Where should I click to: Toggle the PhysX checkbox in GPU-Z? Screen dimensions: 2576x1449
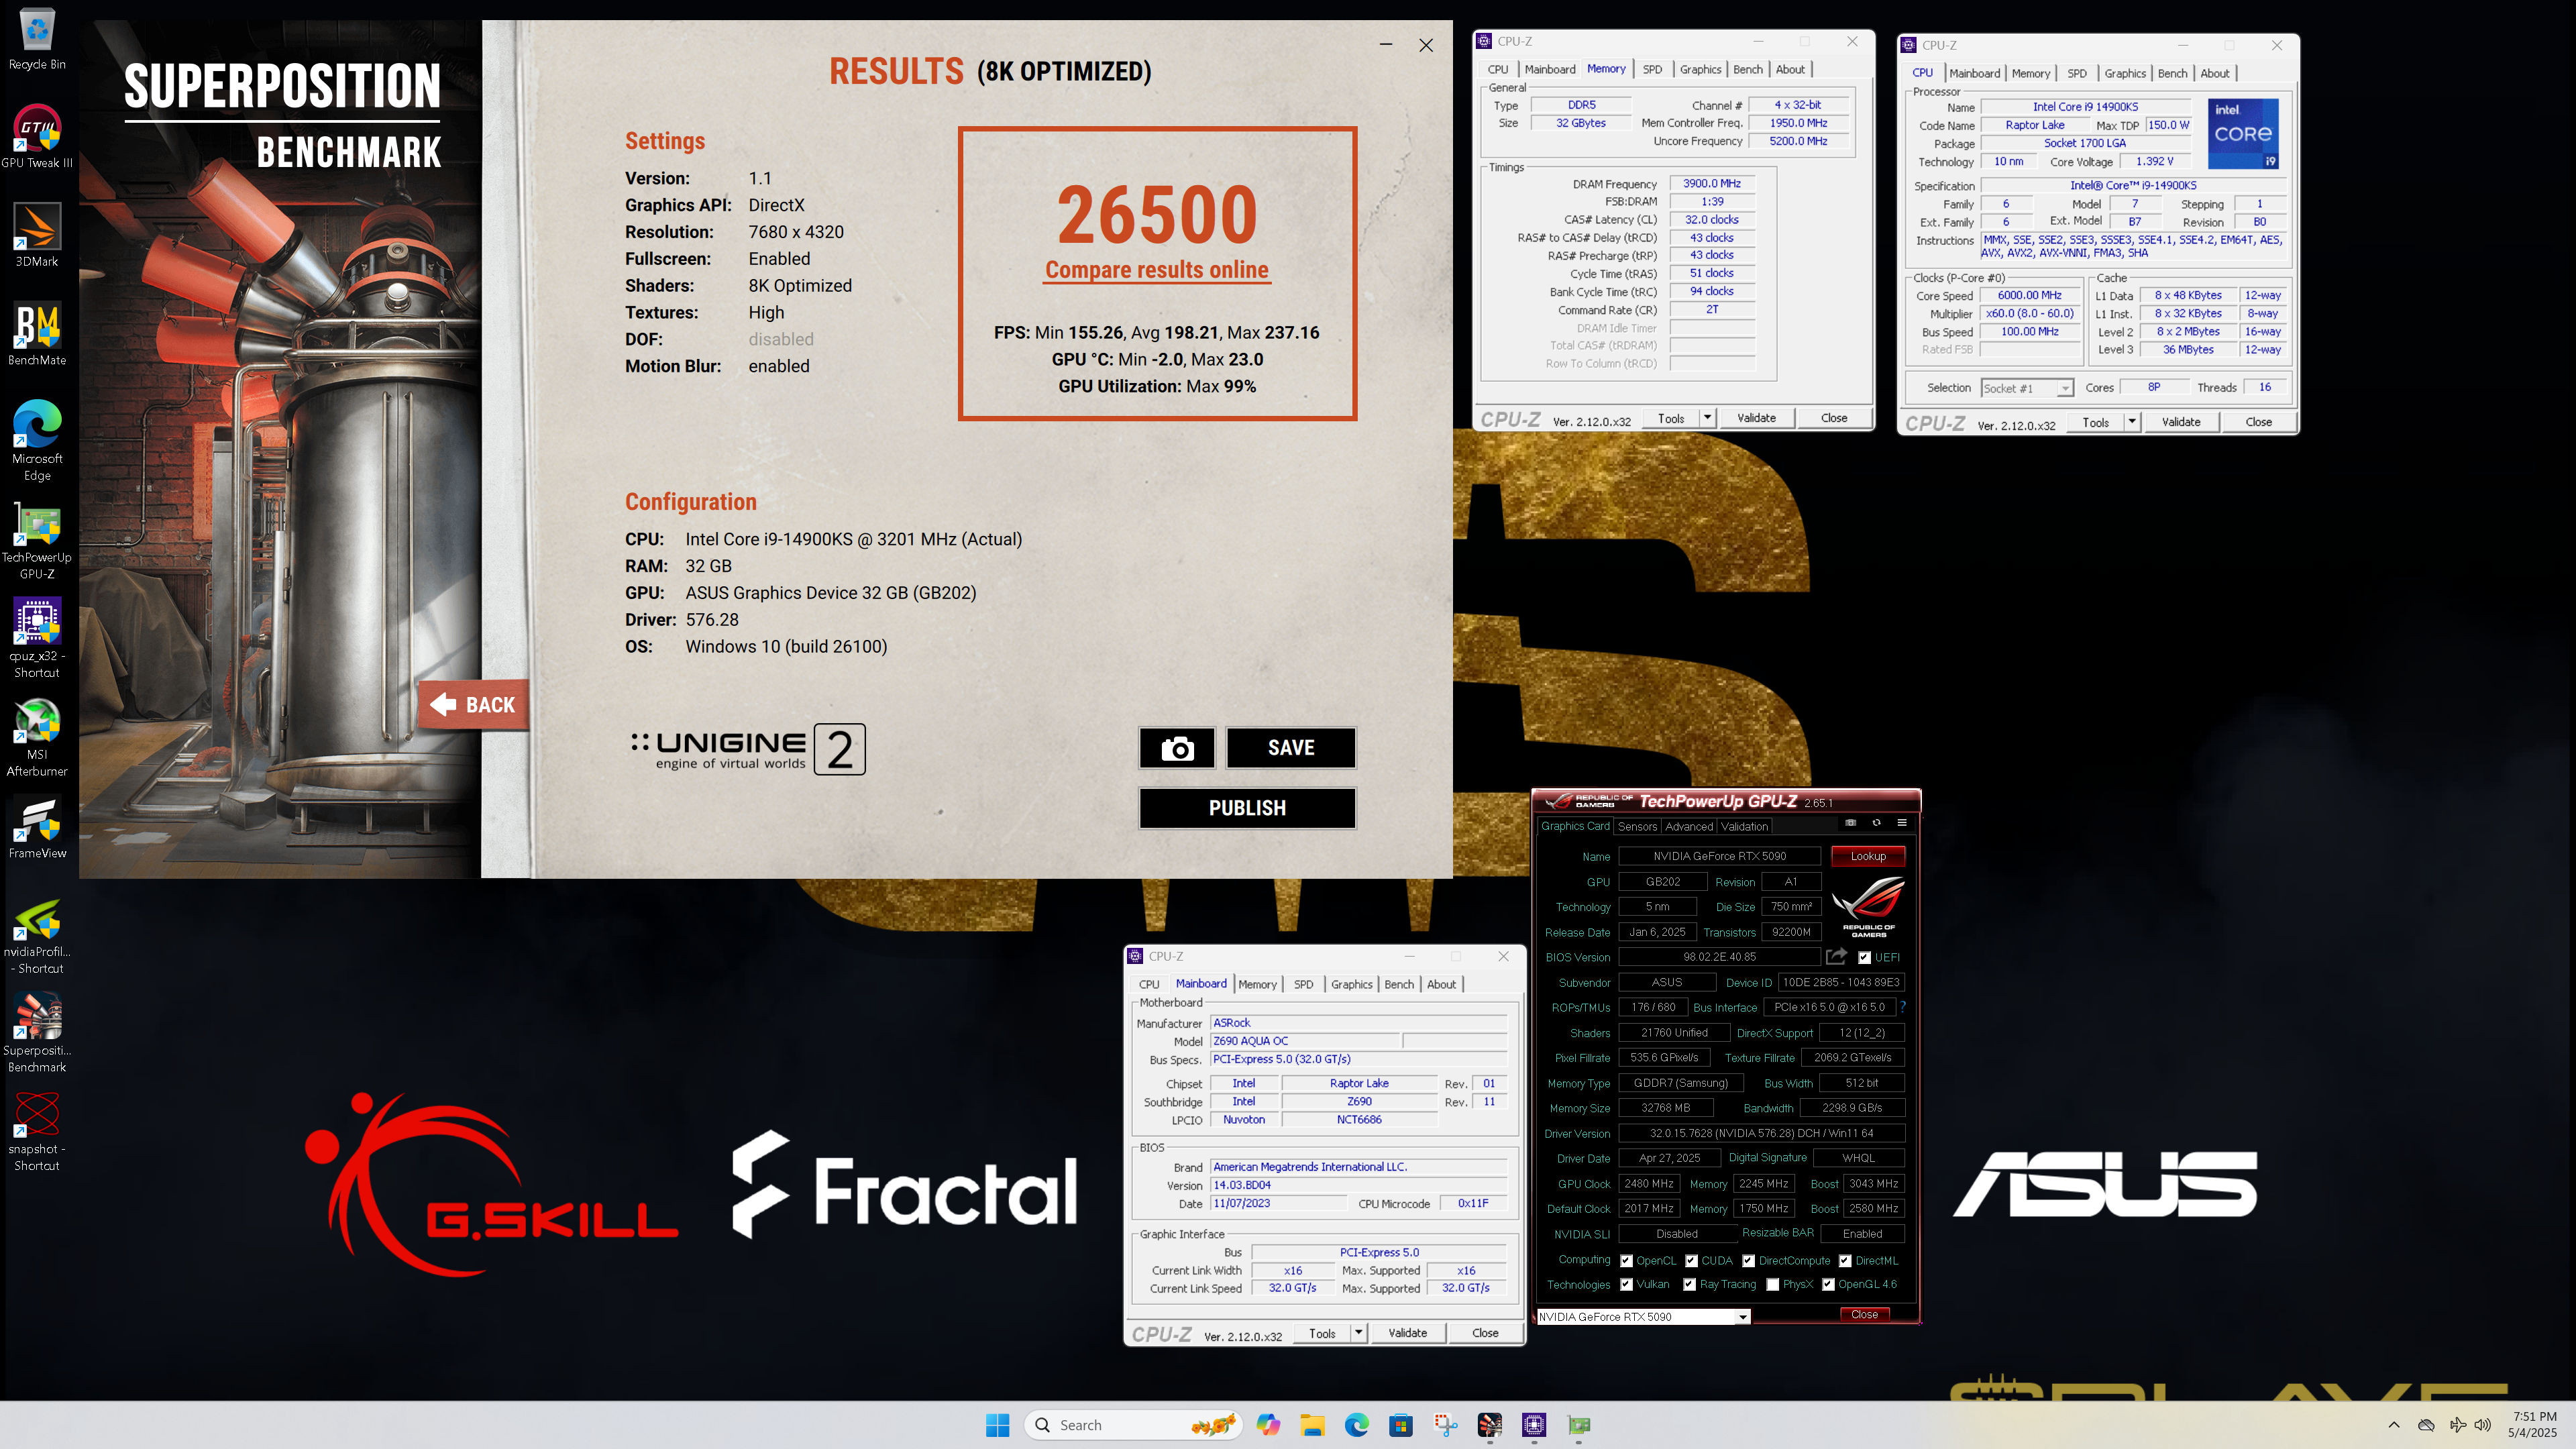[x=1773, y=1284]
